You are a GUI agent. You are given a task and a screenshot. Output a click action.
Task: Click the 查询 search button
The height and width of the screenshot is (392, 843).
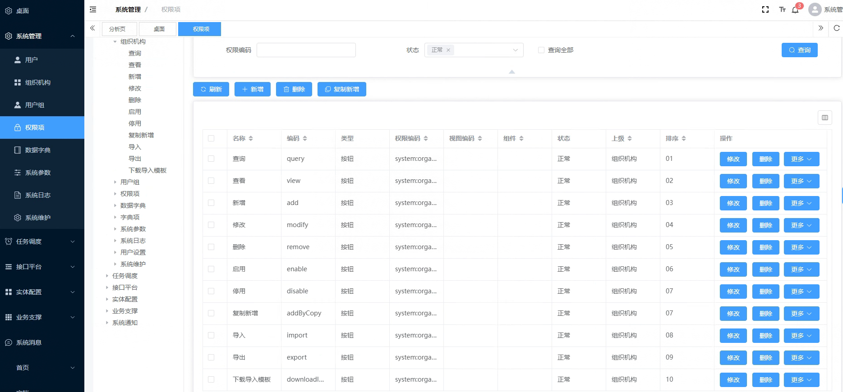tap(800, 50)
